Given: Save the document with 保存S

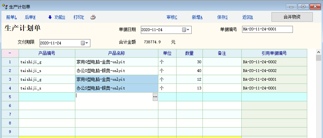Looking at the screenshot, I should pos(222,17).
